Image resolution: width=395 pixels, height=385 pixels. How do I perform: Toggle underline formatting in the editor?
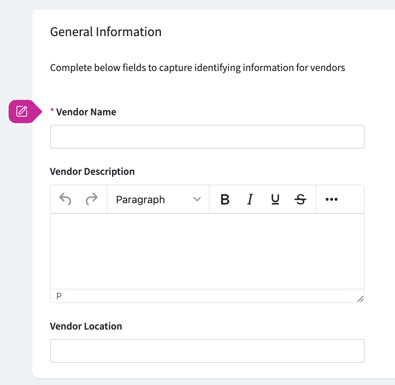(x=275, y=199)
